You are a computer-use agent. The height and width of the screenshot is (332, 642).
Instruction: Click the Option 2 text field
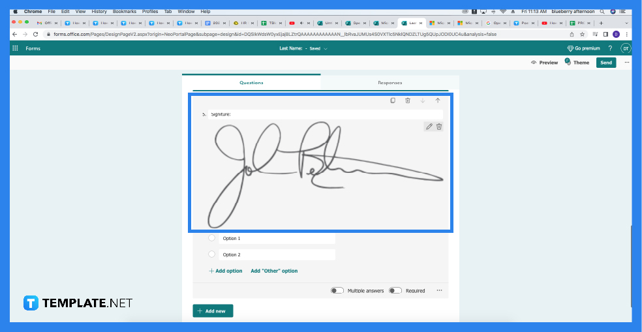[x=277, y=255]
